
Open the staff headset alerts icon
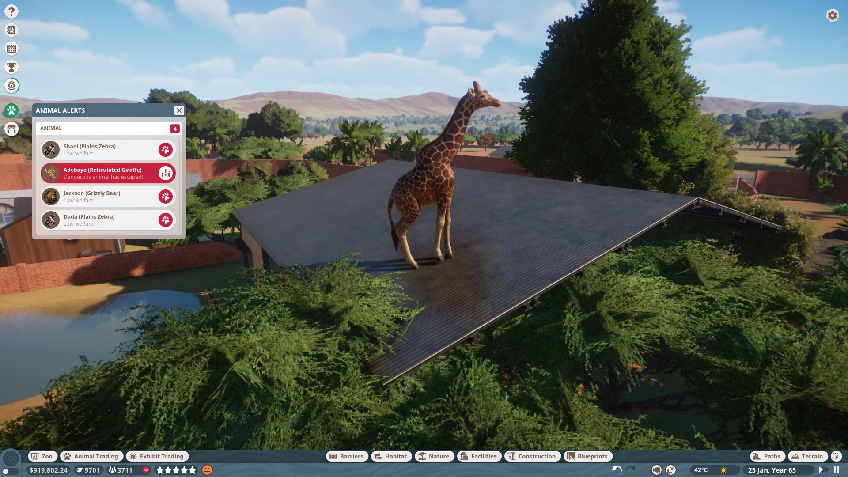pyautogui.click(x=11, y=129)
